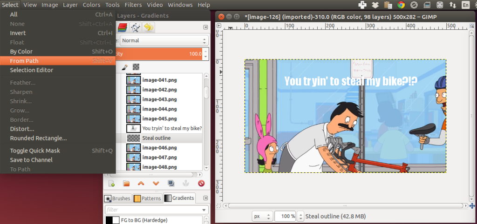Image resolution: width=477 pixels, height=224 pixels.
Task: Open the px unit selector in status bar
Action: [x=262, y=217]
